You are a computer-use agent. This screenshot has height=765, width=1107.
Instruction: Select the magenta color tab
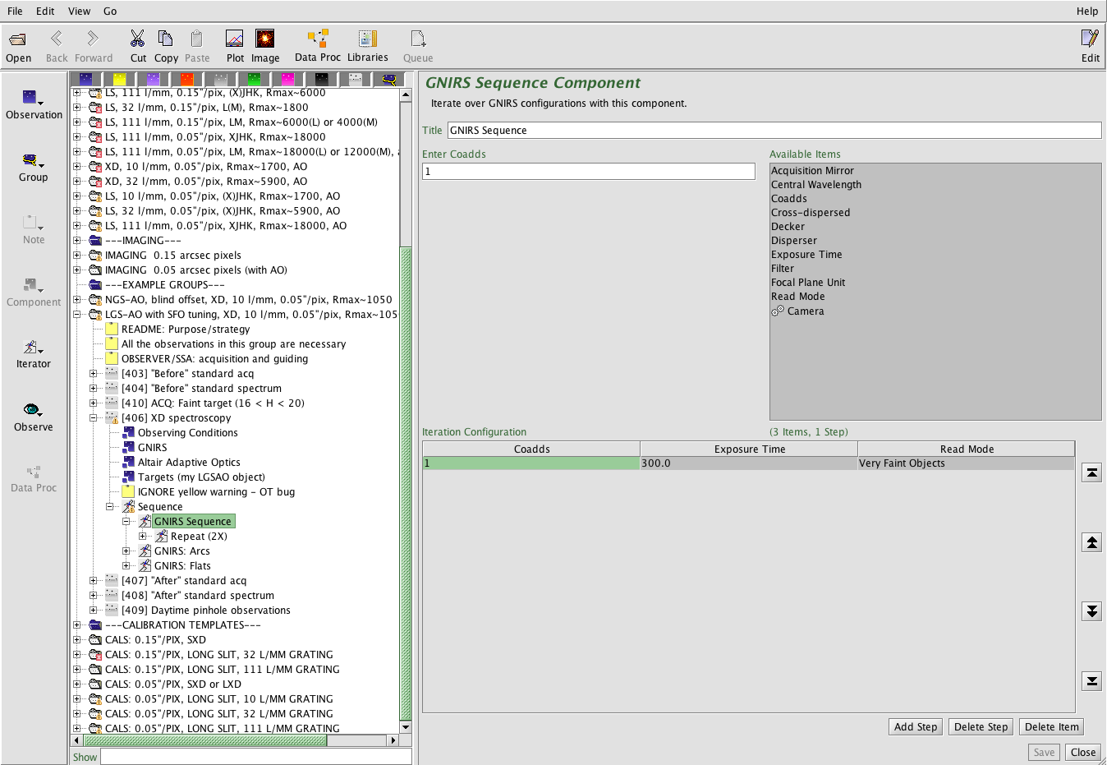pos(288,80)
